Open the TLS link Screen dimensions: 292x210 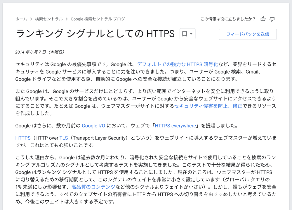(63, 138)
